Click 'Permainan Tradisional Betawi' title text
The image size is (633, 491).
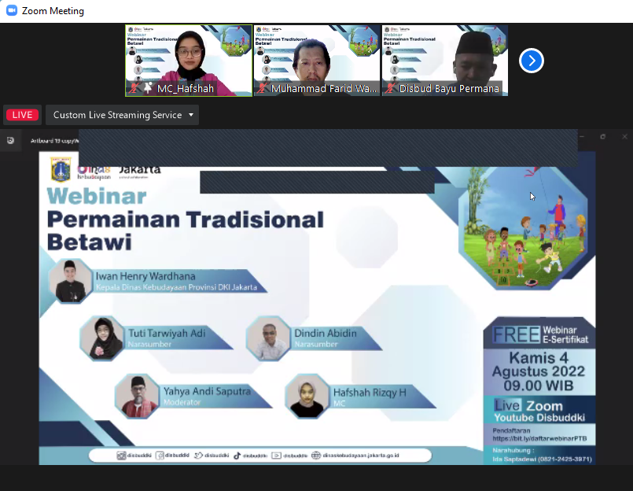tap(186, 231)
